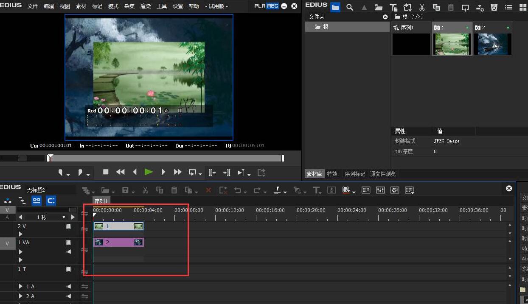Open the undo history dropdown

pos(245,192)
